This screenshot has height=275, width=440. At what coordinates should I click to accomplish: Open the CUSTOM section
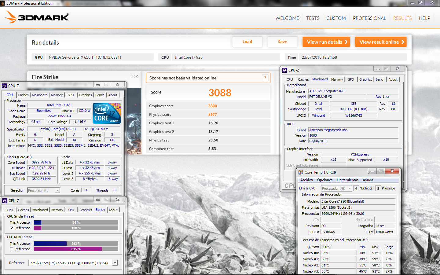pyautogui.click(x=336, y=18)
